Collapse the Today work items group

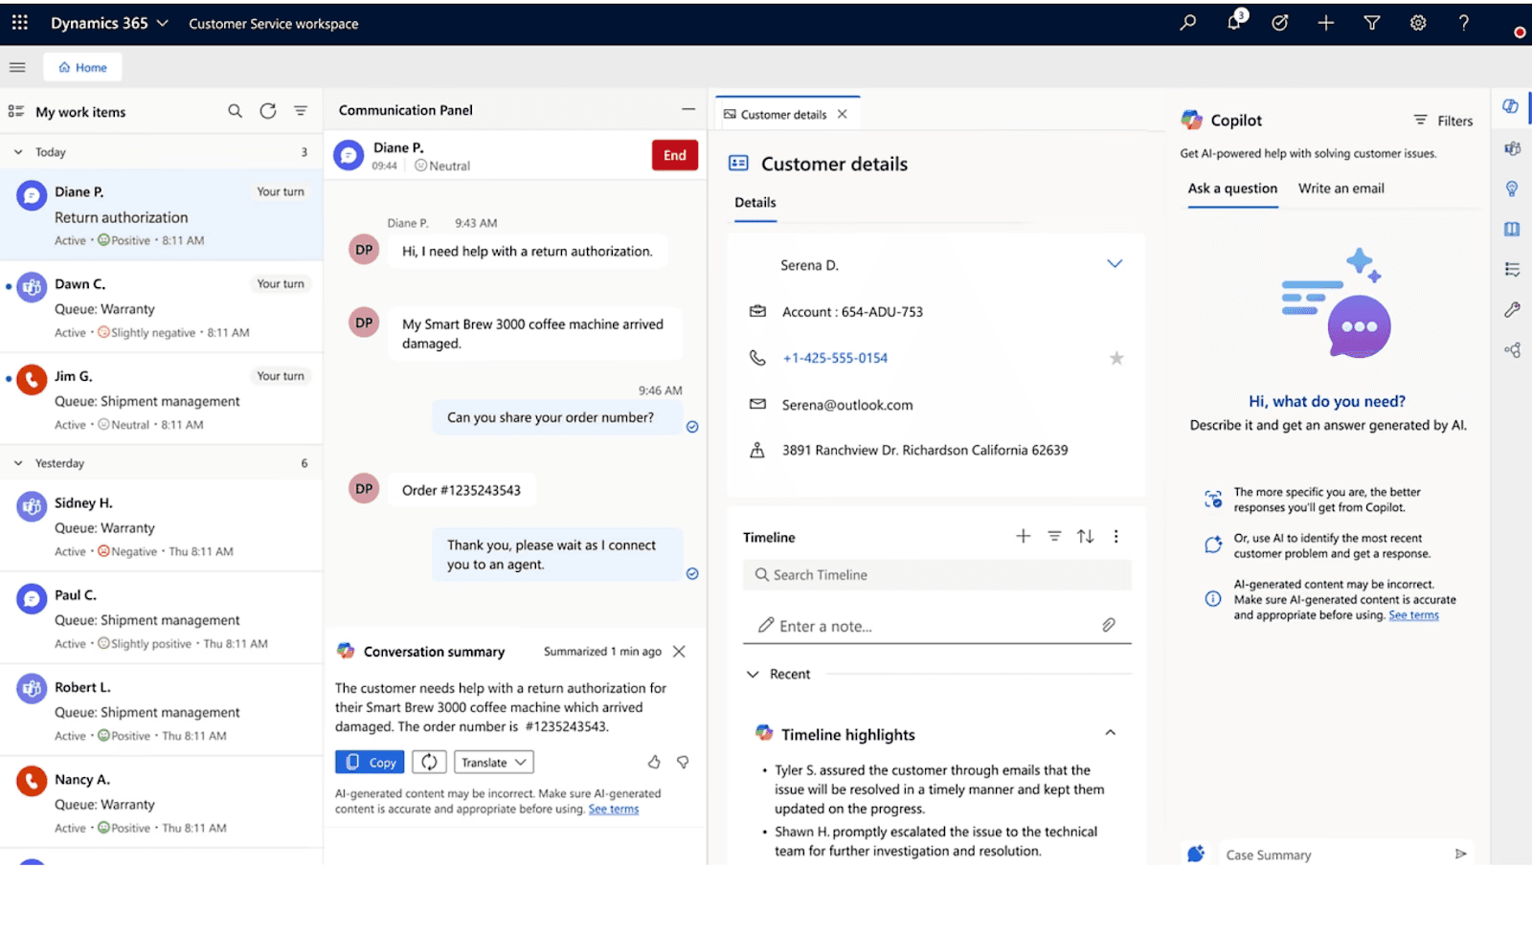tap(17, 151)
